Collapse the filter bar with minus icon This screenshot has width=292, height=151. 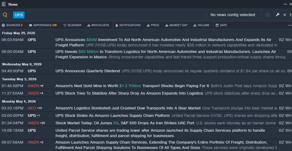(290, 25)
